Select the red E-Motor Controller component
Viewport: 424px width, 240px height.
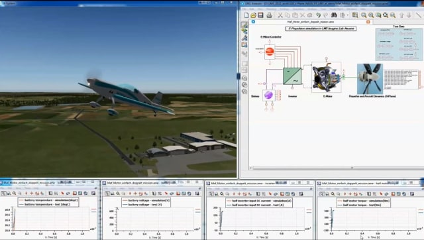[270, 52]
